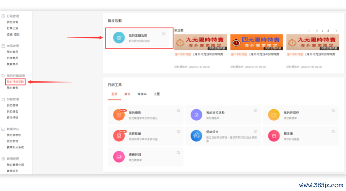
Task: Open 我的儀表板 in the sidebar
Action: (x=14, y=135)
